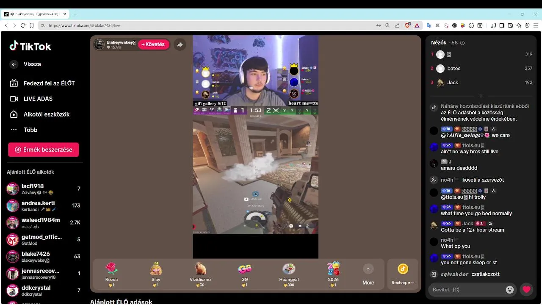Send a Hóangyal gift

click(289, 274)
